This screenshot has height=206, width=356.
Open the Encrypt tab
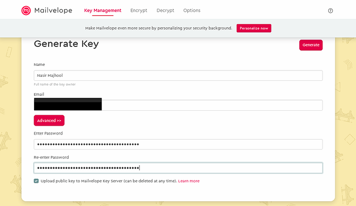pyautogui.click(x=139, y=10)
